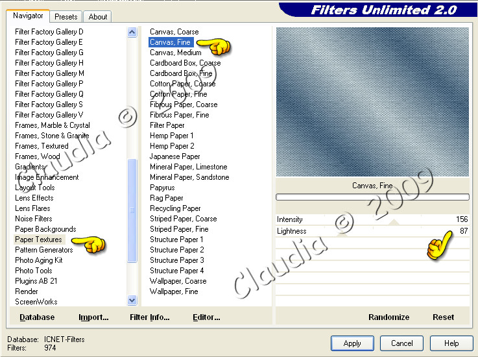This screenshot has width=478, height=357.
Task: Select Pattern Generators category
Action: tap(44, 250)
